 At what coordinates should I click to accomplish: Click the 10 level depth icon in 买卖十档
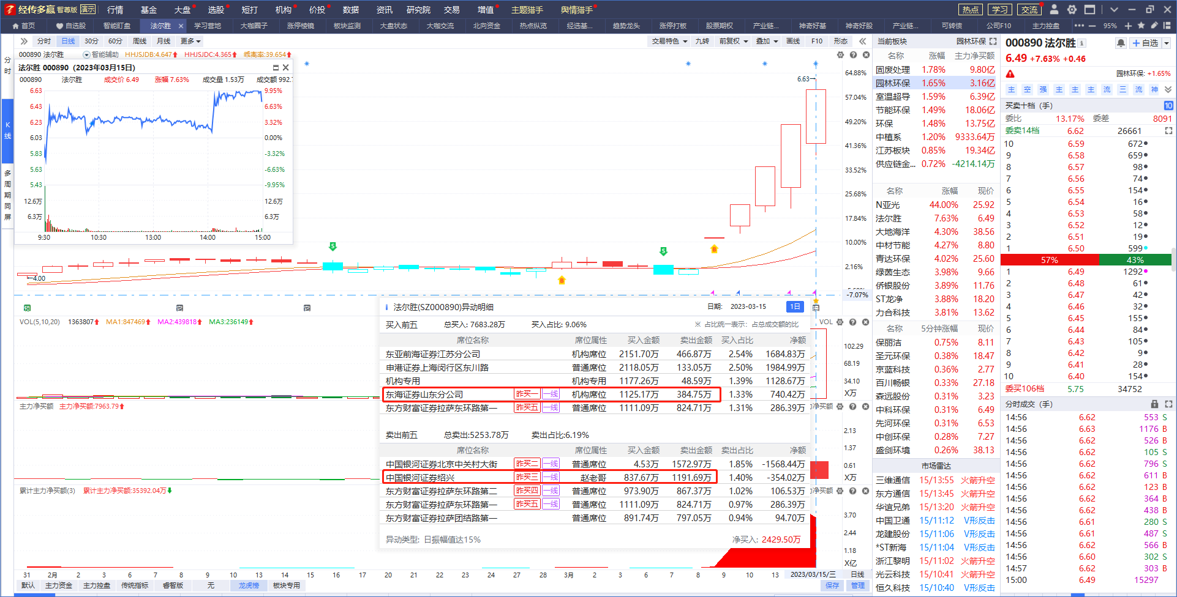(x=1168, y=106)
